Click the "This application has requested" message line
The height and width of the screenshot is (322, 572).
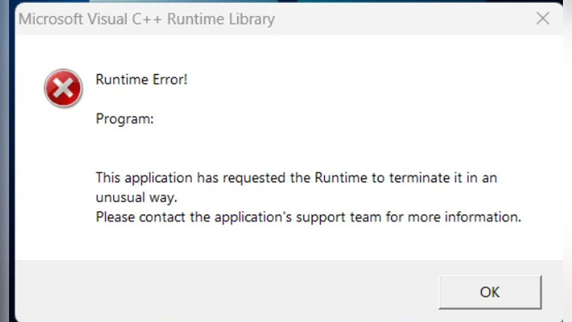click(x=296, y=178)
